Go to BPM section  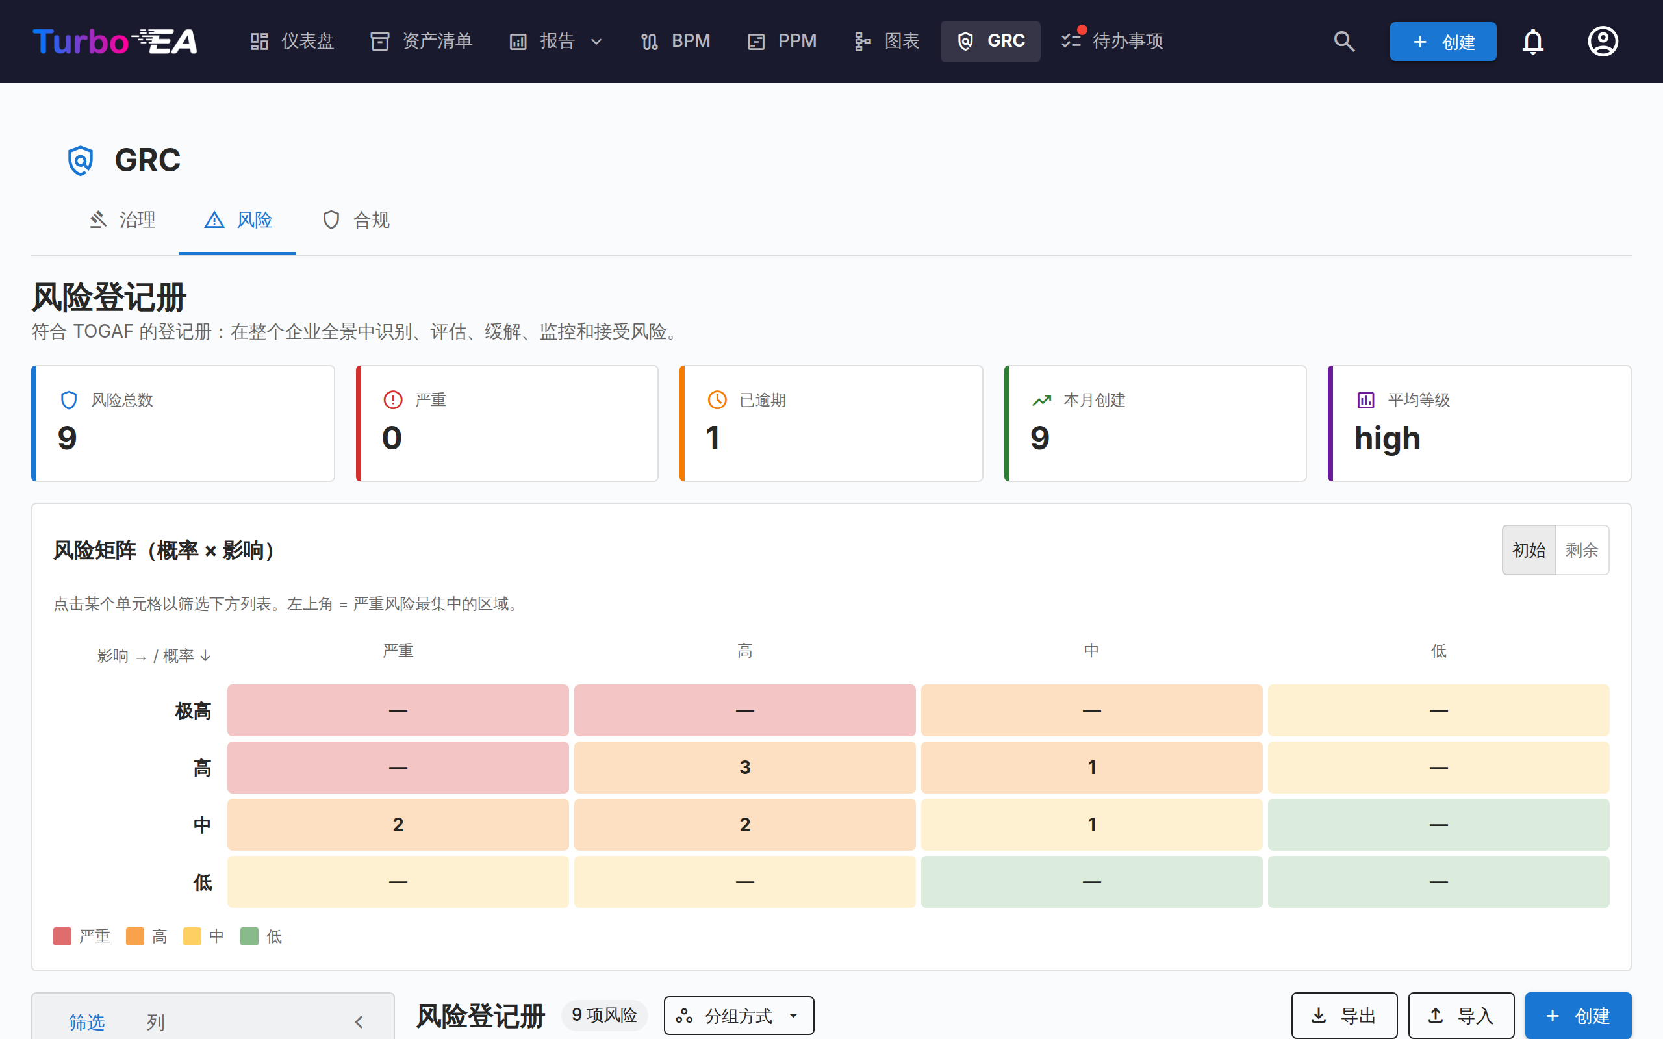[676, 41]
